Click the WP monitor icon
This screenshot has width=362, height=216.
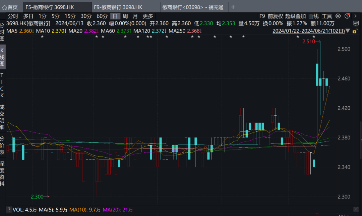pyautogui.click(x=356, y=23)
